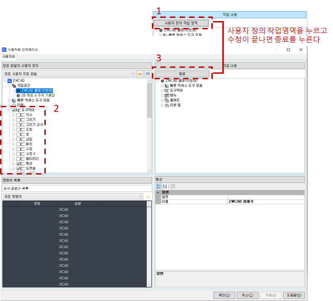Screen dimensions: 333x301
Task: Expand 리본 탭 node in right workspace tree
Action: 162,105
